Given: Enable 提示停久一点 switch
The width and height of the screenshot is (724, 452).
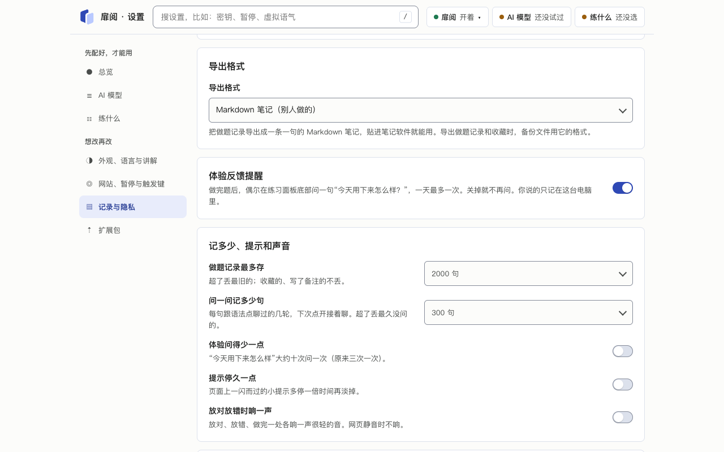Looking at the screenshot, I should coord(623,385).
